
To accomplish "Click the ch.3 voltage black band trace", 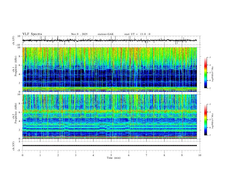I will tap(110, 146).
